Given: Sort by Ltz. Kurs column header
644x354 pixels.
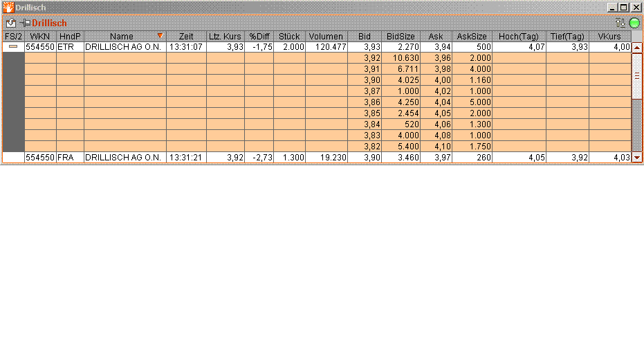Looking at the screenshot, I should [x=225, y=36].
